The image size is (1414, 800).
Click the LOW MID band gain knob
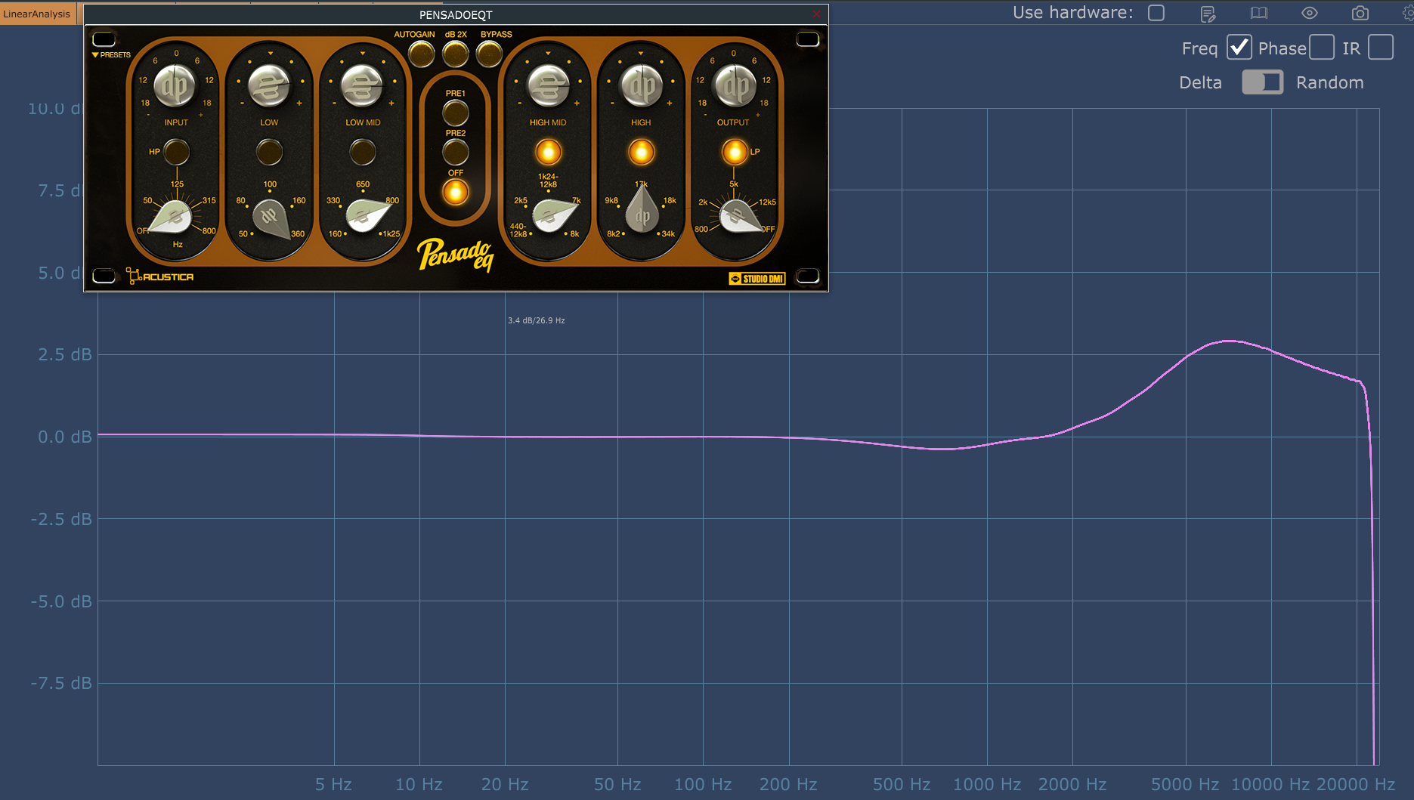point(362,85)
